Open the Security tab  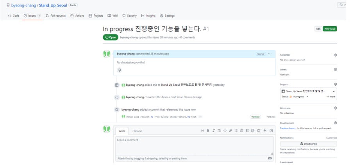point(129,16)
